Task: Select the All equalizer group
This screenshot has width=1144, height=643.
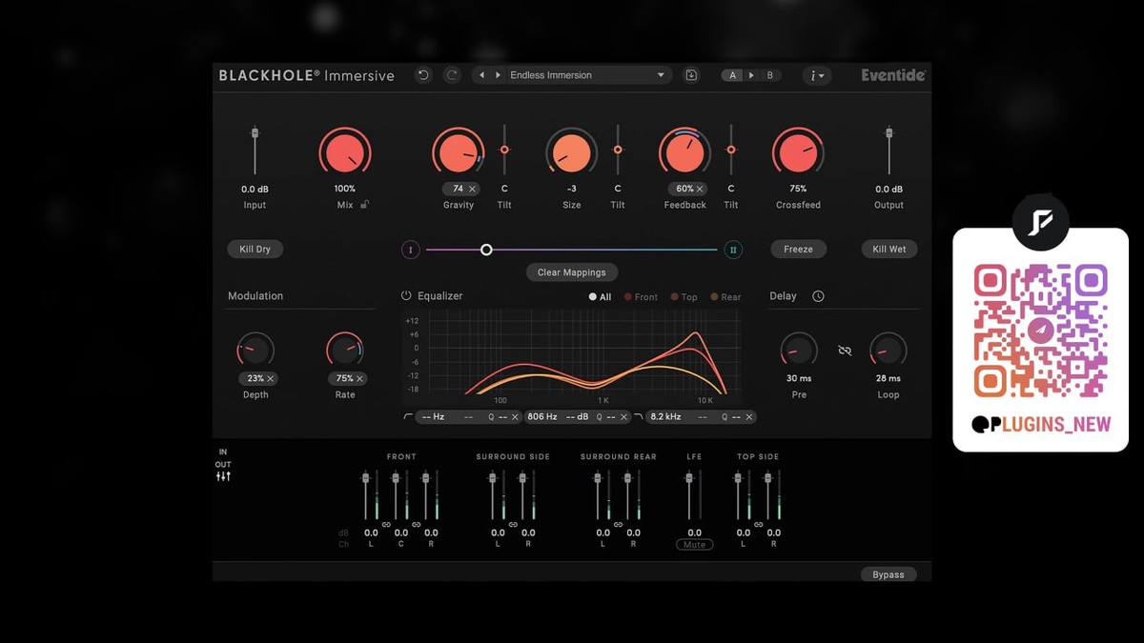Action: pyautogui.click(x=600, y=297)
